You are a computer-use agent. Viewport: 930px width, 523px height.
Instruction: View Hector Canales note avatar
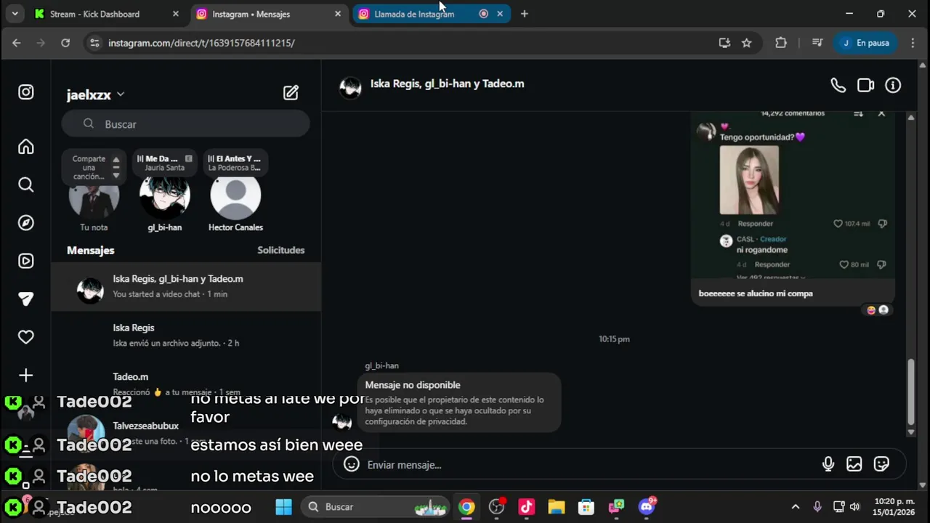(235, 195)
